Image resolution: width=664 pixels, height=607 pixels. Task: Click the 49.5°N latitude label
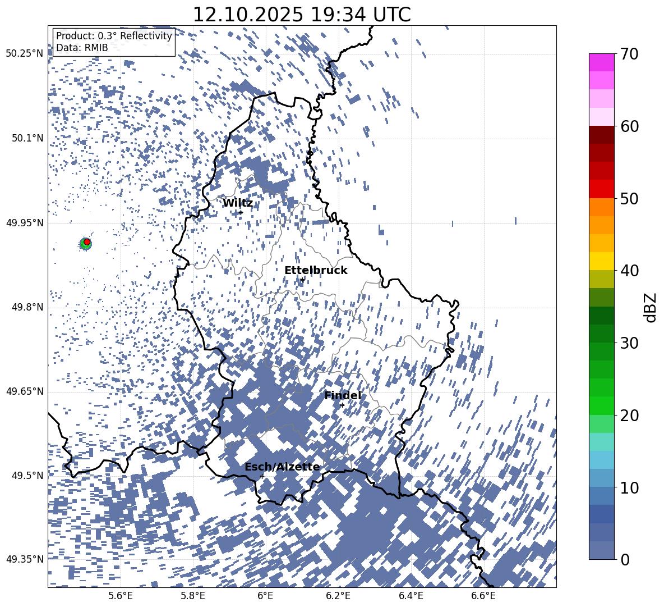click(28, 475)
